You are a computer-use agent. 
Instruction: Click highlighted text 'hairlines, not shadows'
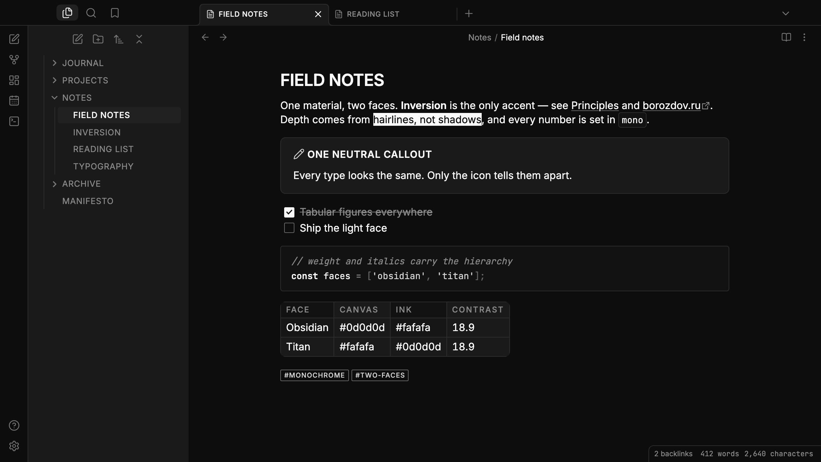click(427, 120)
